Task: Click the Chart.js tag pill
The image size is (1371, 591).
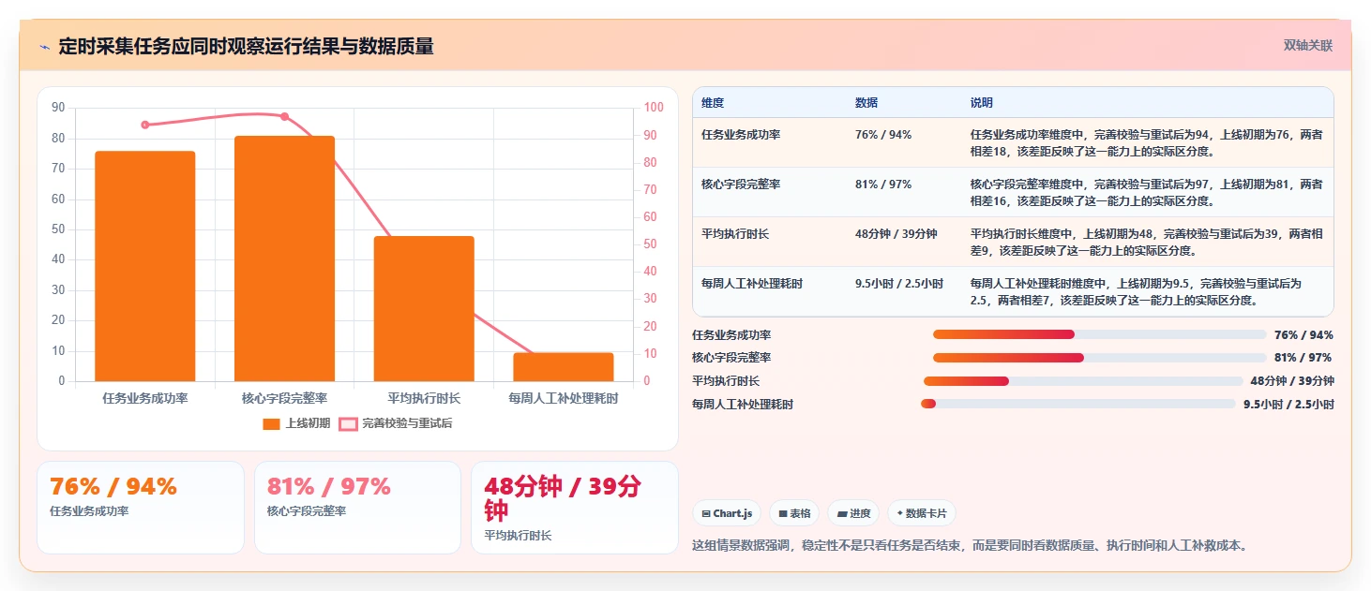Action: pyautogui.click(x=727, y=513)
